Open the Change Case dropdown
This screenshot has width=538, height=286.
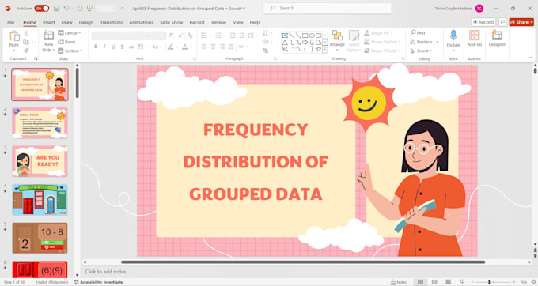pos(157,47)
